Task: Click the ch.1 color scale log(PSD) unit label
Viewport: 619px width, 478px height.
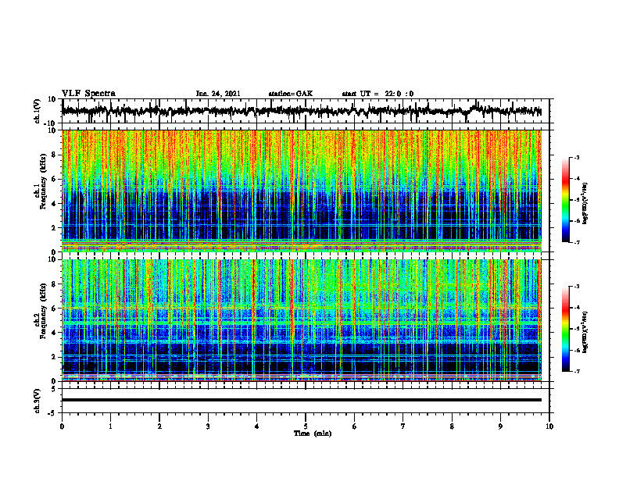Action: pyautogui.click(x=585, y=203)
